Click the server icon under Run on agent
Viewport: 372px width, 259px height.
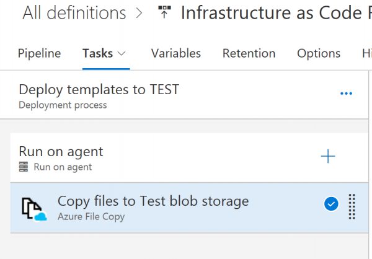click(24, 167)
